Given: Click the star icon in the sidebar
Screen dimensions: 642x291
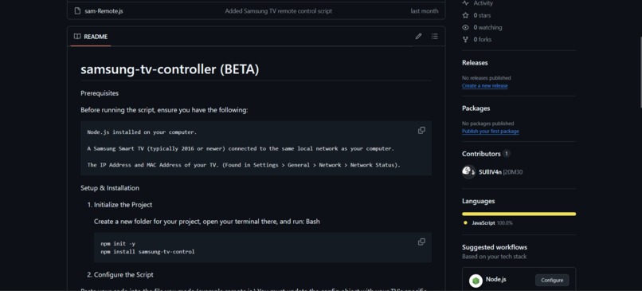Looking at the screenshot, I should (x=465, y=15).
